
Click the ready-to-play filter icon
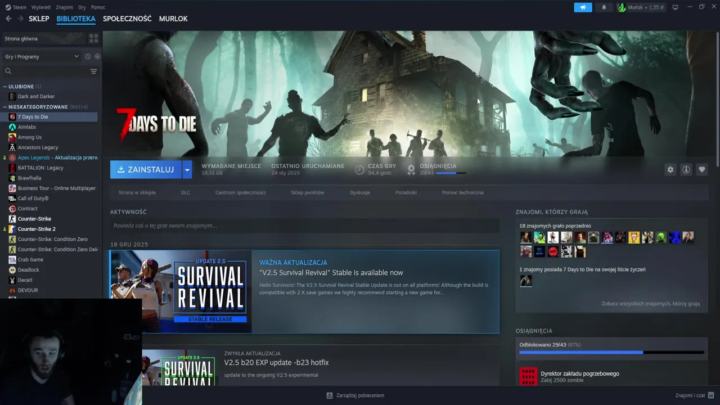point(97,56)
